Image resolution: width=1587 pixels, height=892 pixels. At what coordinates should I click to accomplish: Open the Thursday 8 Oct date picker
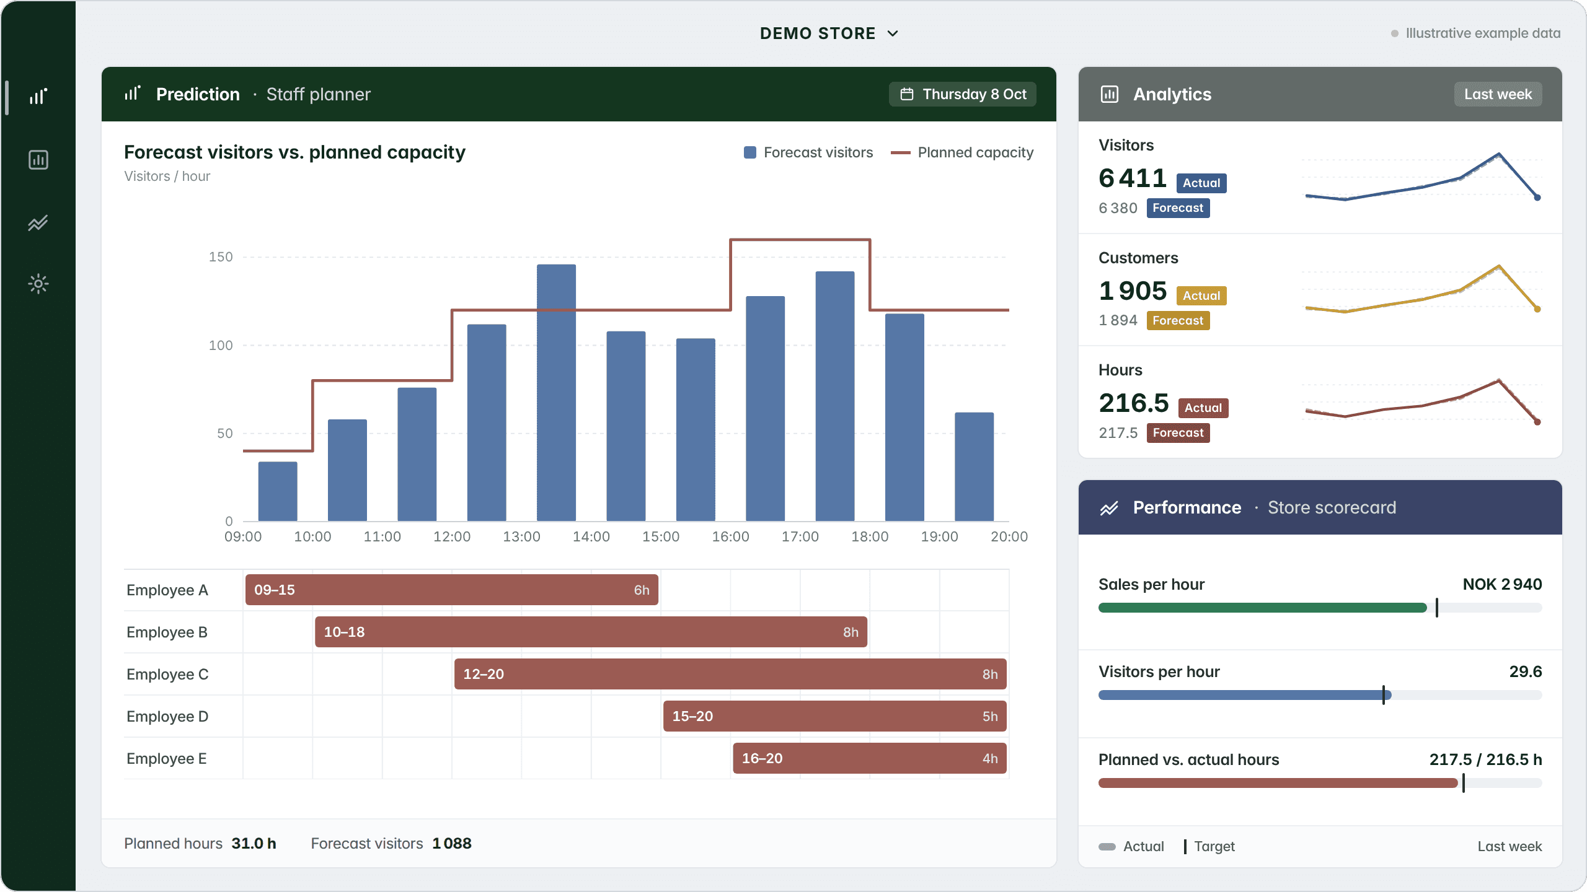click(962, 94)
